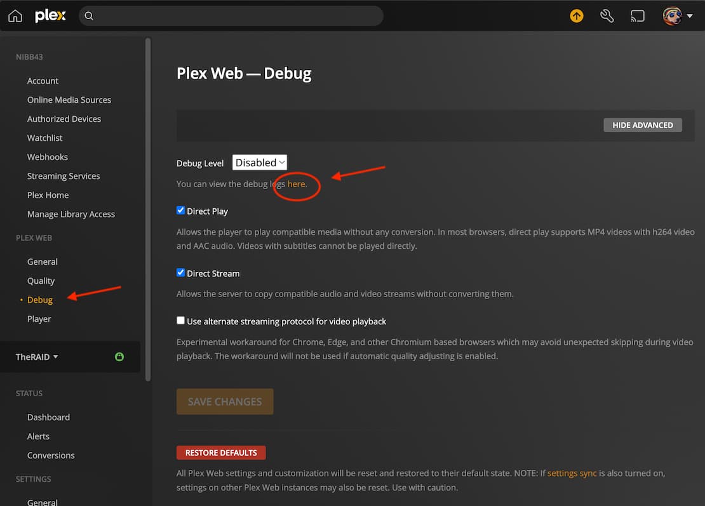Click the green lock icon beside TheRAID

coord(119,357)
